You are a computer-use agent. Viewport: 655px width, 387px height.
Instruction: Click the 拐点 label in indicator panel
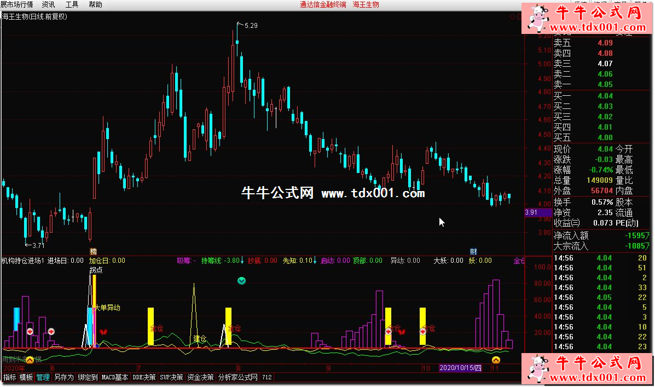click(x=96, y=270)
